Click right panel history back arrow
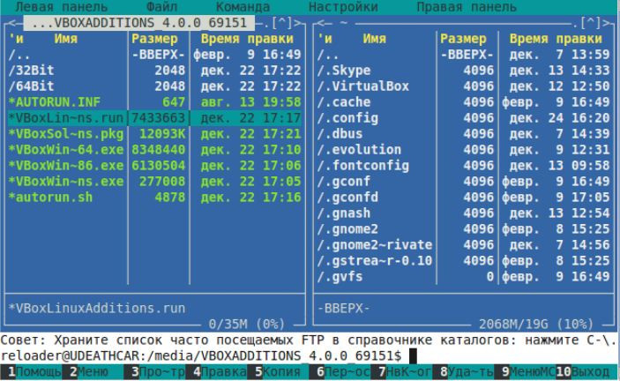Viewport: 620px width, 381px height. coord(319,23)
